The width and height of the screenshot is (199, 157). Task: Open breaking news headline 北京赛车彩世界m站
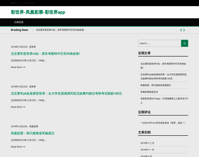point(60,30)
